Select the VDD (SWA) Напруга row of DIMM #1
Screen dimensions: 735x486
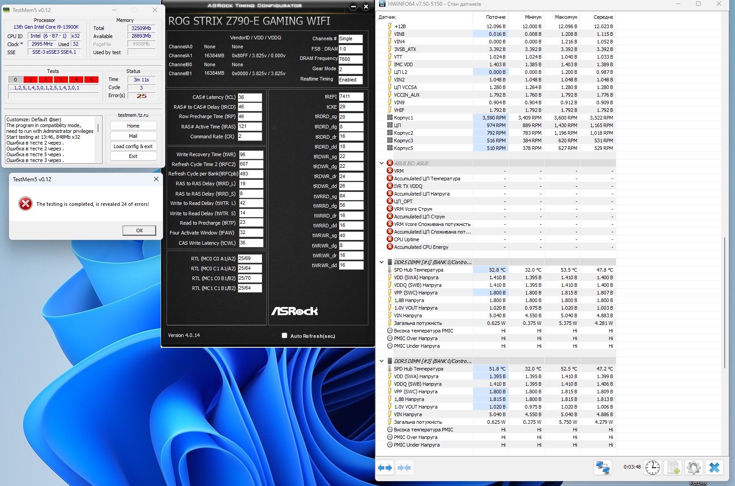point(496,277)
